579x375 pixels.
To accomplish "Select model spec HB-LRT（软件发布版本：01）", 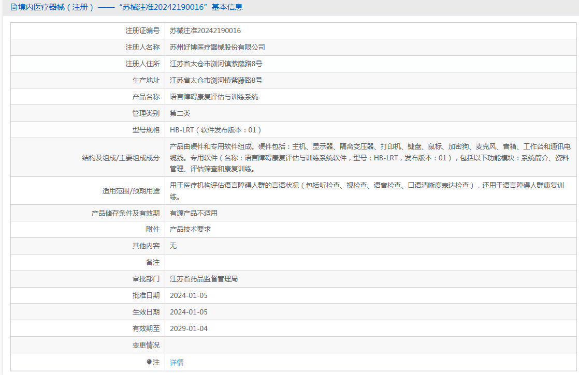I will click(215, 130).
